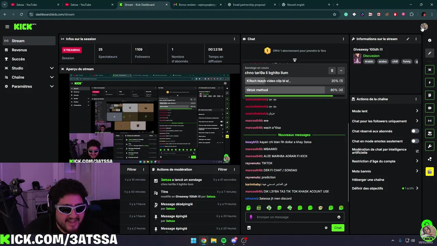Open the emoji picker in the message box
This screenshot has width=437, height=246.
click(339, 217)
